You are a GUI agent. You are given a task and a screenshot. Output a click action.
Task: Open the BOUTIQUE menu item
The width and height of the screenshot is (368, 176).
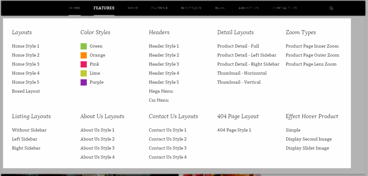pyautogui.click(x=191, y=8)
